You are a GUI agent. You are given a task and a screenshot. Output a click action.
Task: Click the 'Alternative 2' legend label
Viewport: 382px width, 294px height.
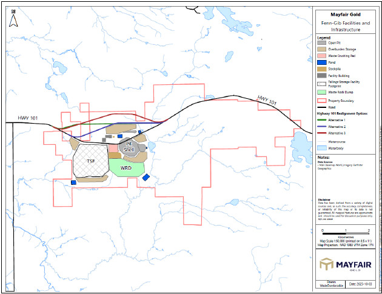click(337, 127)
